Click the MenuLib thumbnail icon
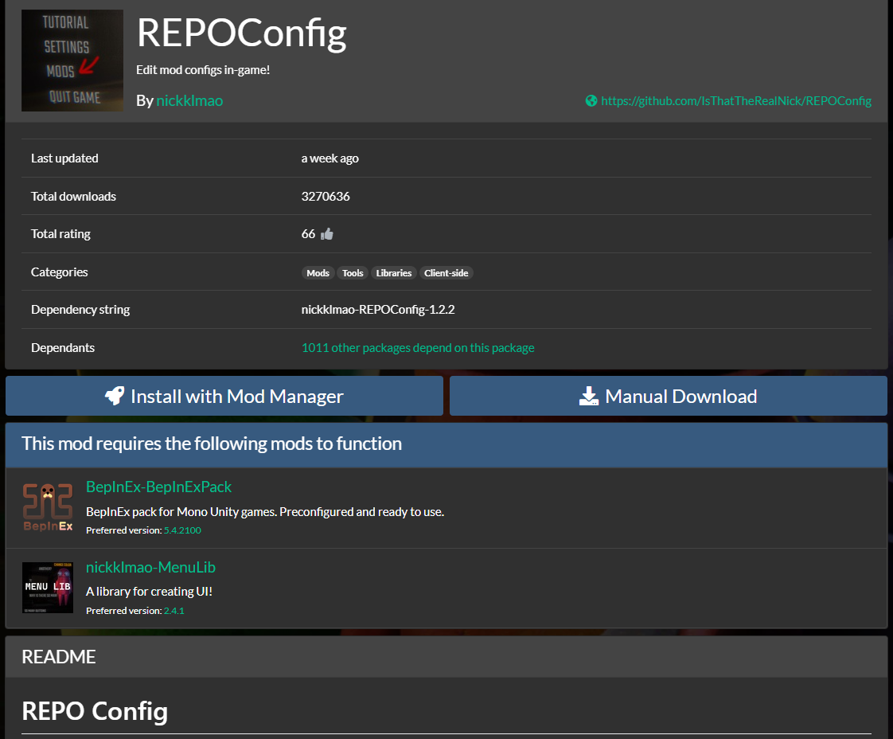 pos(48,588)
